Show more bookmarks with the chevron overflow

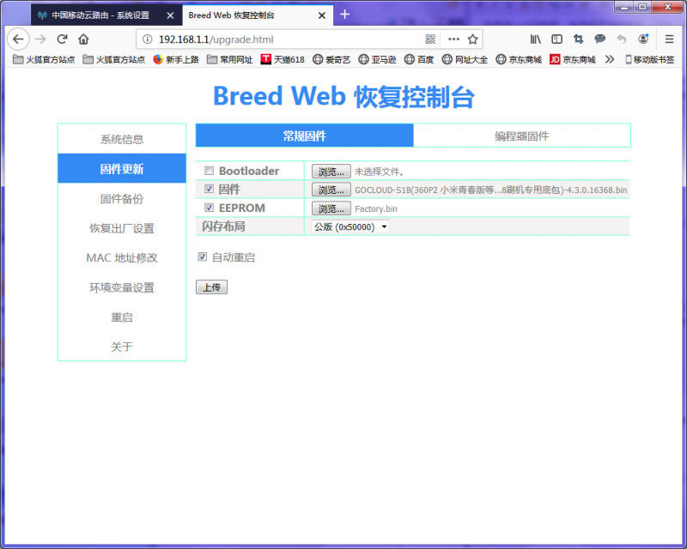click(610, 59)
